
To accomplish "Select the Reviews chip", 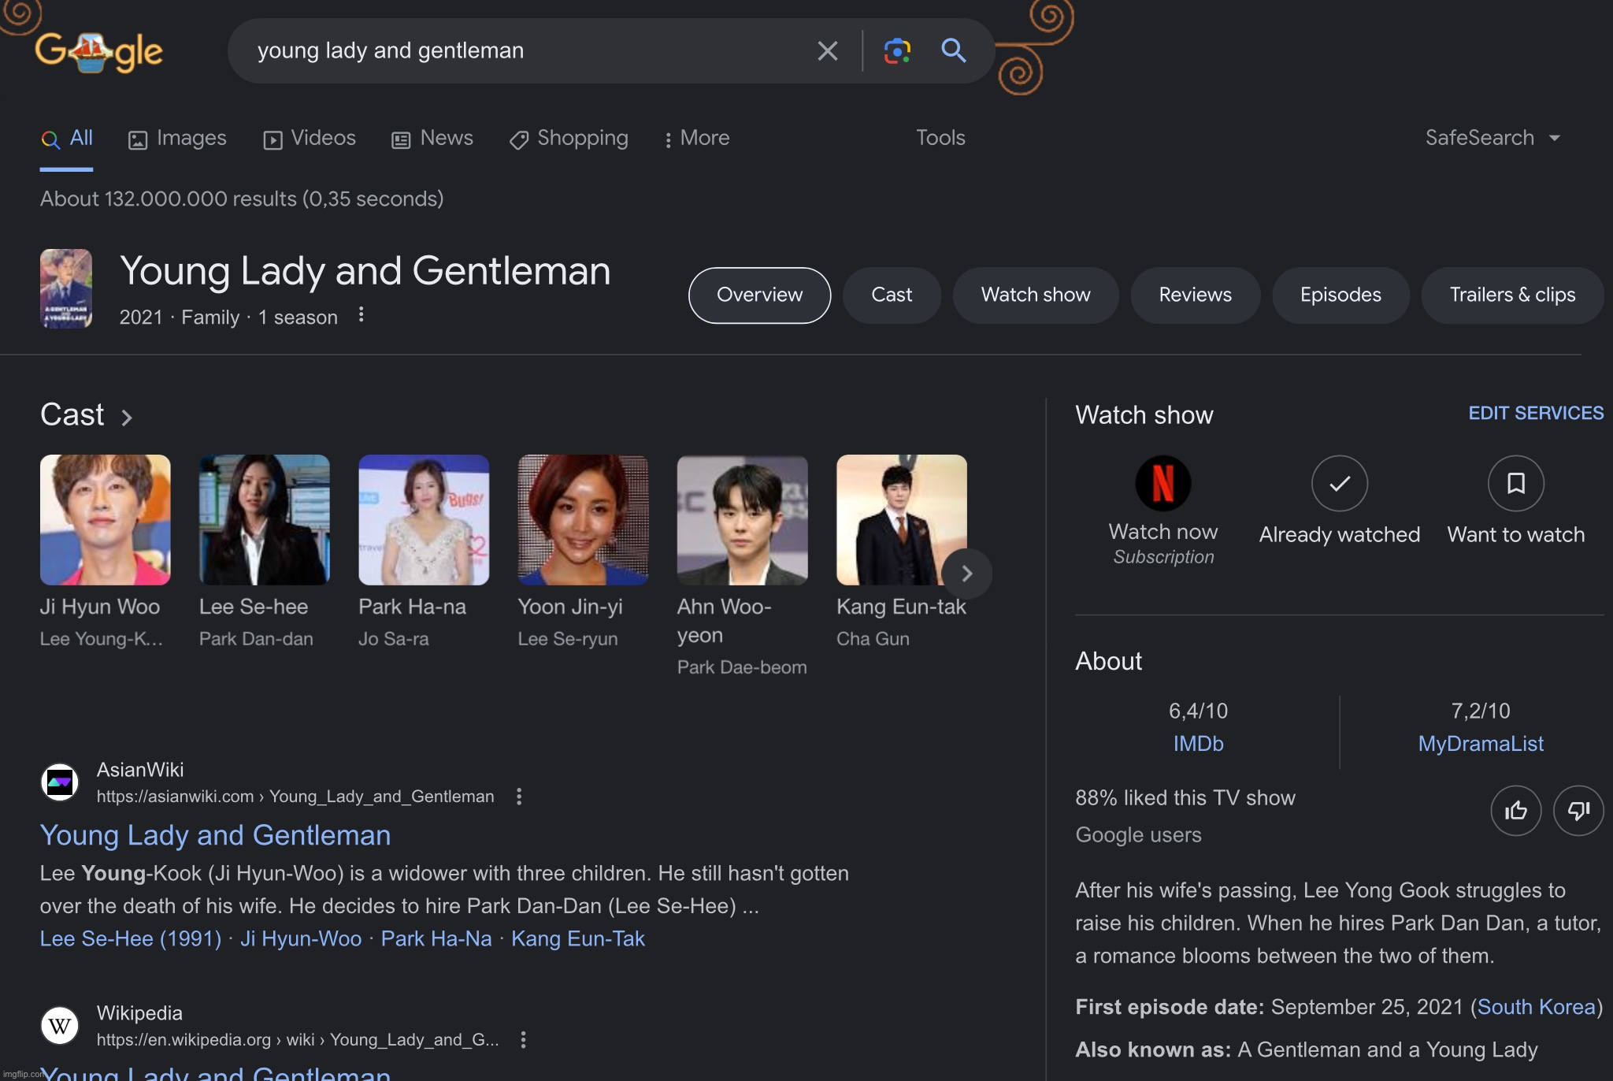I will pyautogui.click(x=1195, y=295).
